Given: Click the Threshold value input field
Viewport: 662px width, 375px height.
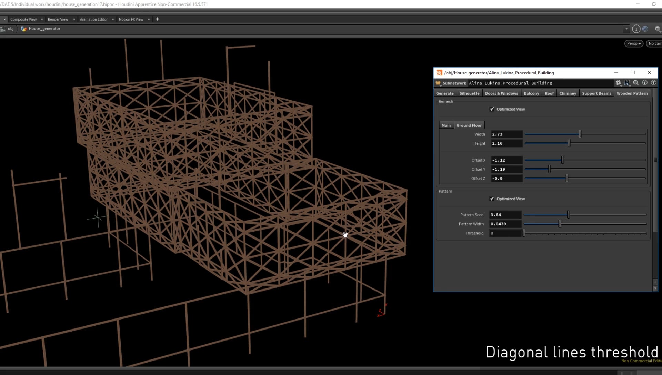Looking at the screenshot, I should (x=505, y=233).
